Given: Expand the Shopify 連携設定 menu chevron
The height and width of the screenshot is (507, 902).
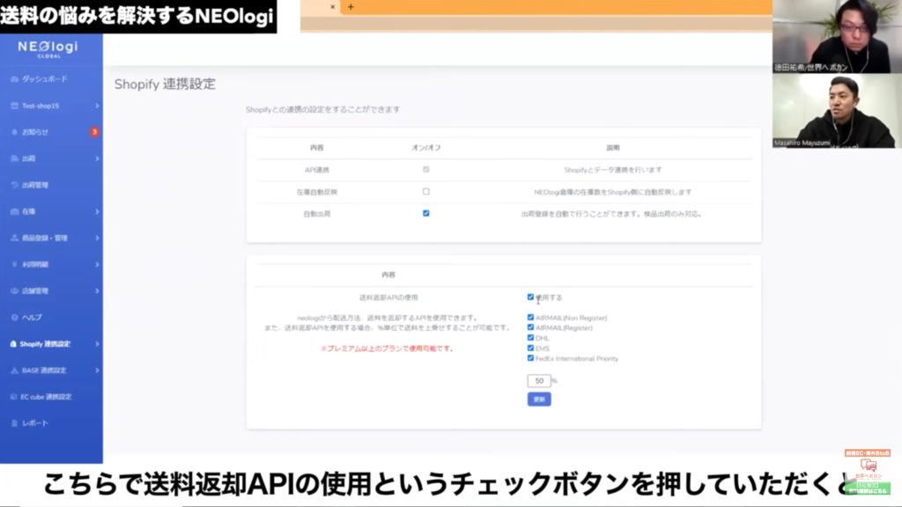Looking at the screenshot, I should (97, 344).
